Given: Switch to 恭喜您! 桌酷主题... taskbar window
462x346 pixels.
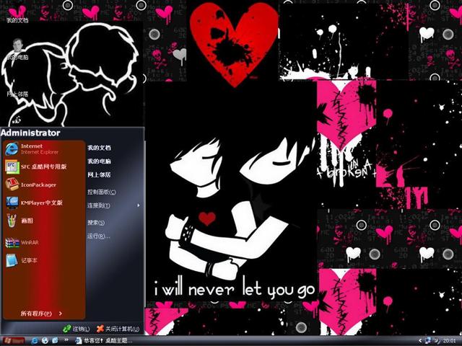Looking at the screenshot, I should click(104, 341).
